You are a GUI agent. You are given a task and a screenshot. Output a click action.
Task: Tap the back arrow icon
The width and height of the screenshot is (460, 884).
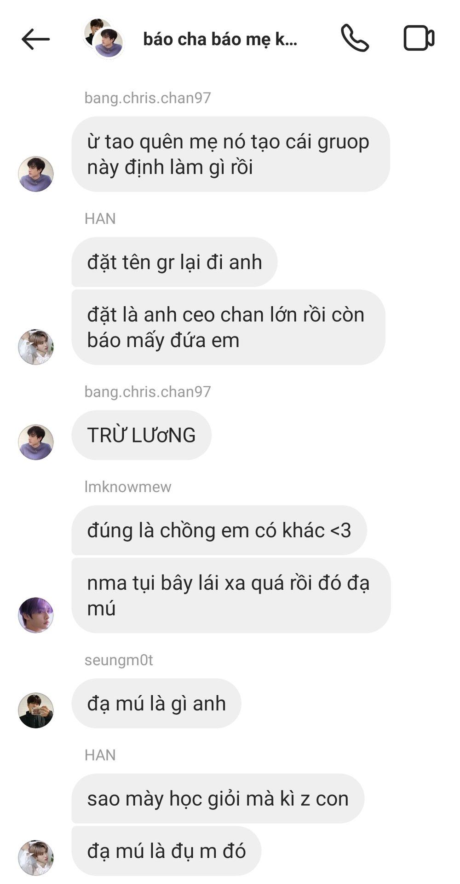coord(35,39)
